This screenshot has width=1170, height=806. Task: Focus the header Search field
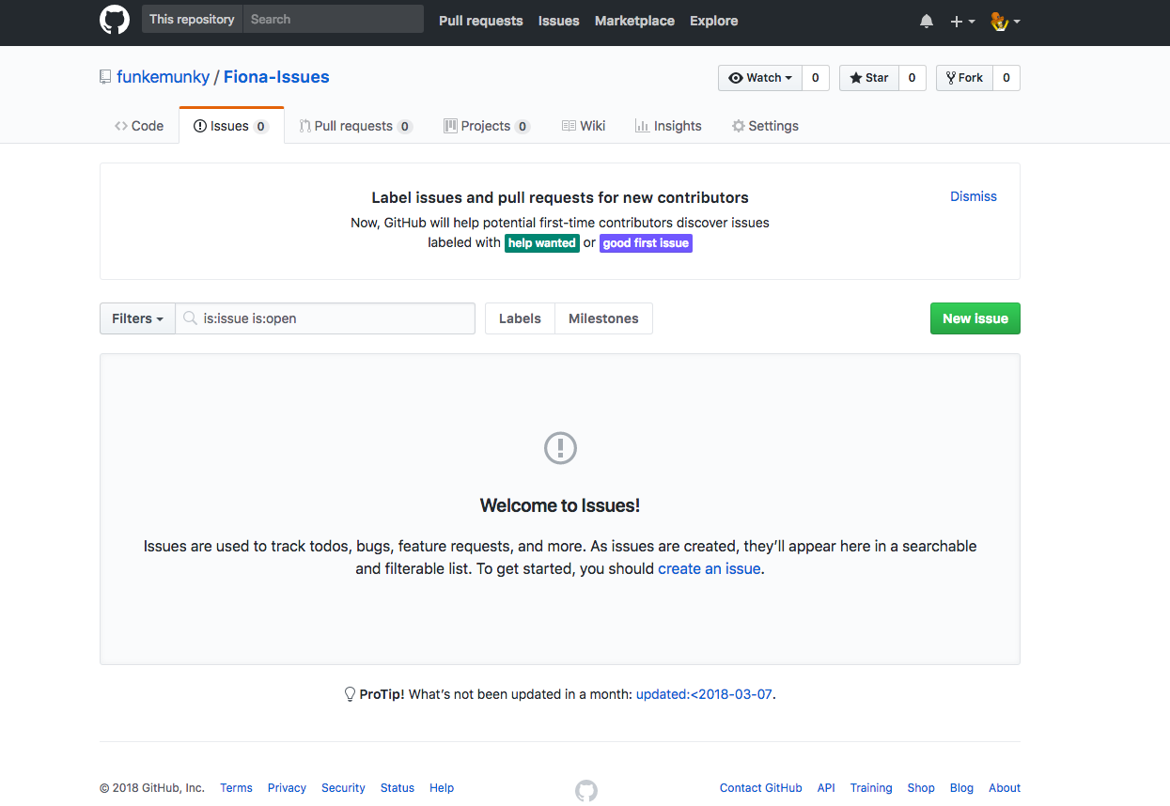point(333,19)
